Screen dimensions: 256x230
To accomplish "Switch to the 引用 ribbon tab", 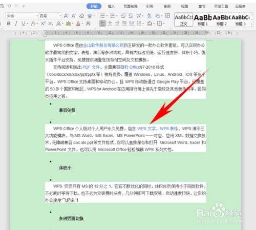I will (x=150, y=6).
